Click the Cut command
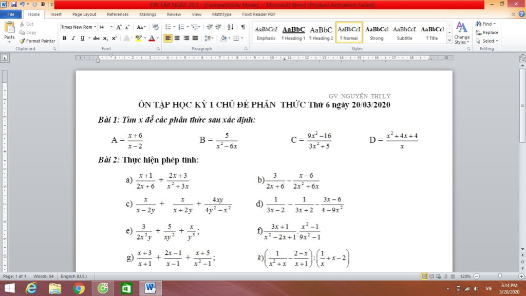 coord(27,24)
